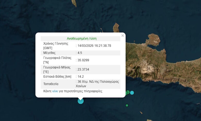Click the latitude value 35.0299
201x121 pixels.
click(83, 60)
